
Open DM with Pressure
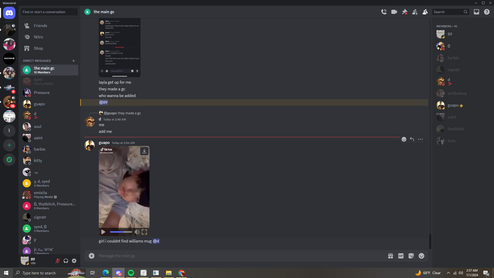[49, 93]
